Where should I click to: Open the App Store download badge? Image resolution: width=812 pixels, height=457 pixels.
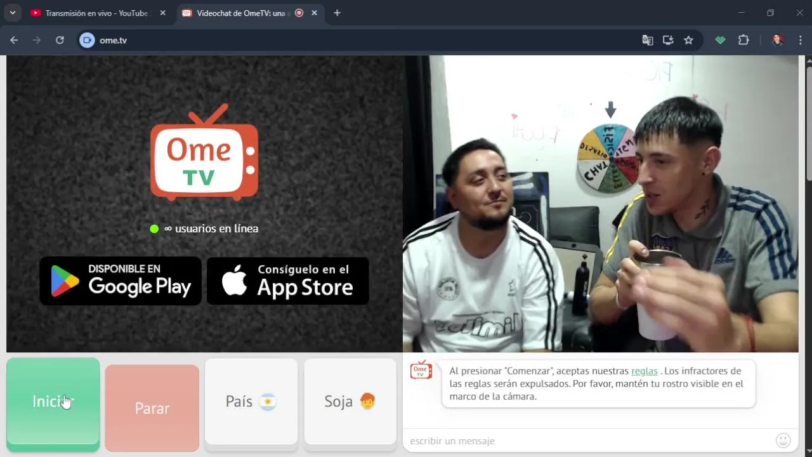click(x=288, y=281)
